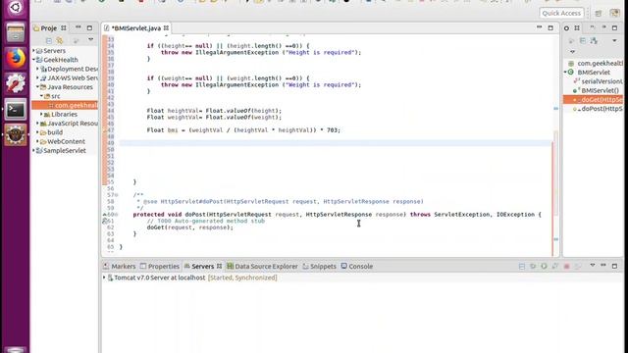Minimize the editor area
The height and width of the screenshot is (353, 628).
point(539,27)
